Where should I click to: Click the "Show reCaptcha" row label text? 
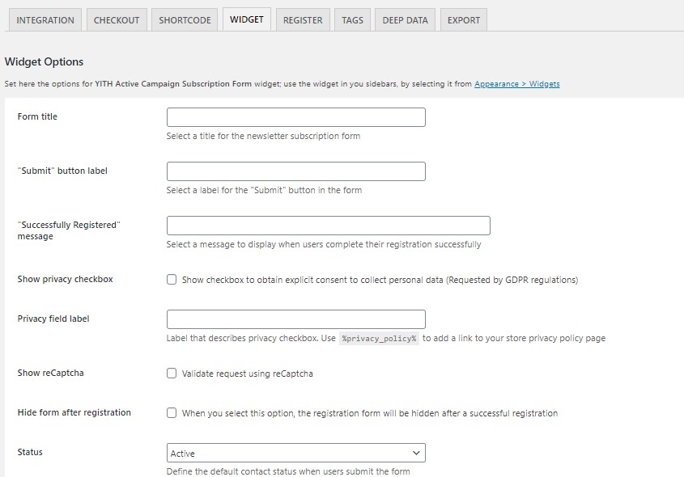click(x=50, y=373)
